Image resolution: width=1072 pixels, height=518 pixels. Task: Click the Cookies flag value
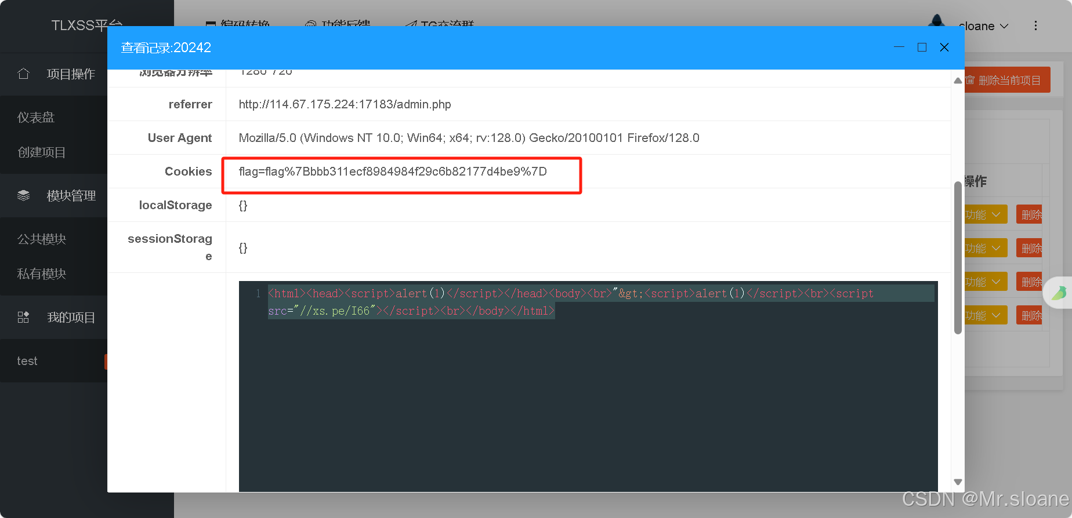point(393,172)
